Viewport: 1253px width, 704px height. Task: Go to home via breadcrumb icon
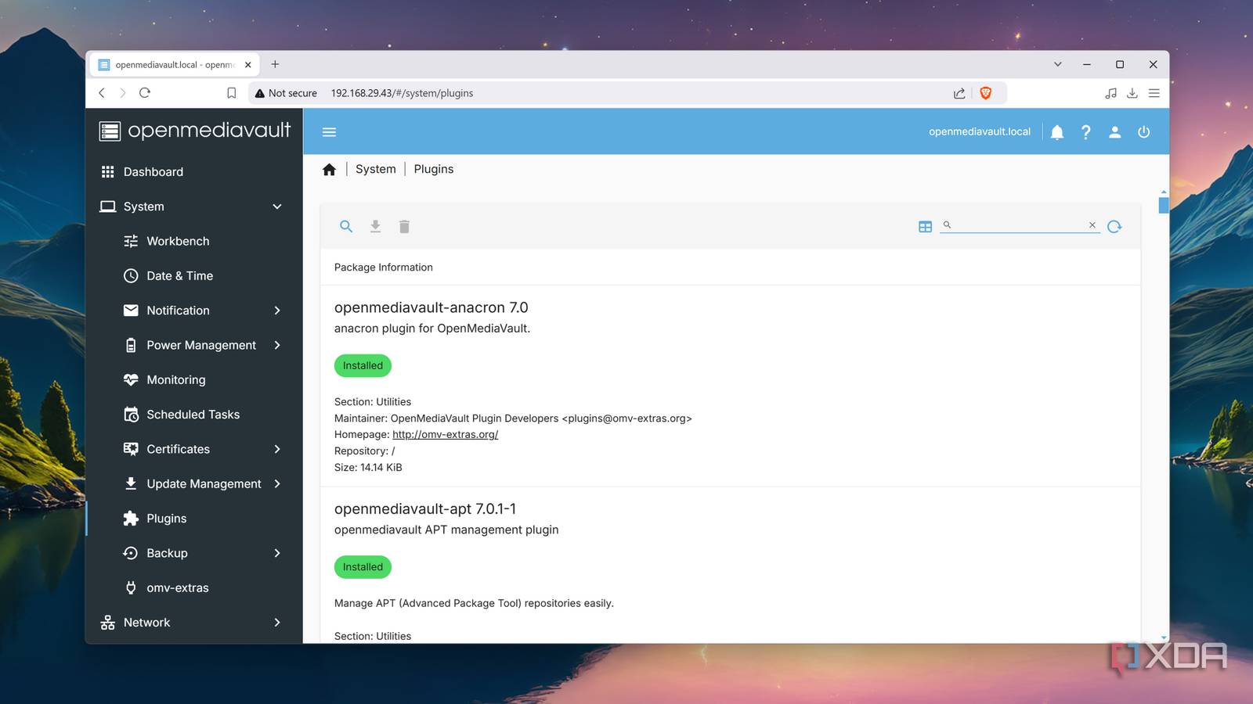coord(329,170)
